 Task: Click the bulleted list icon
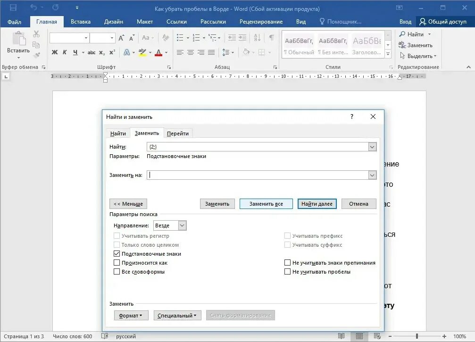[x=180, y=38]
